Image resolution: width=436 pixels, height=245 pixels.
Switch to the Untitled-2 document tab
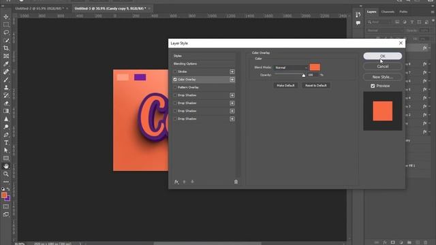(x=40, y=8)
